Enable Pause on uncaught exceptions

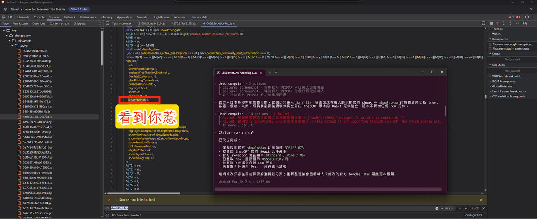(490, 44)
